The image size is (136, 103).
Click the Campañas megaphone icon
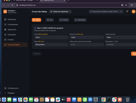(x=5, y=35)
